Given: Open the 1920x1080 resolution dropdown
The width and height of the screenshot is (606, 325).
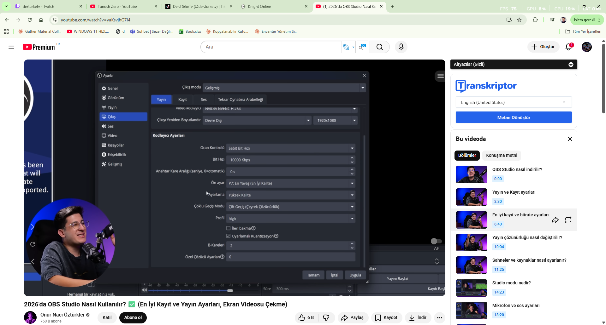Looking at the screenshot, I should pos(335,120).
